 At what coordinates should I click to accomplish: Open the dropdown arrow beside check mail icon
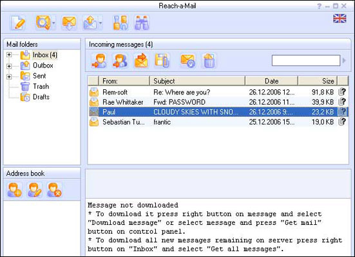click(53, 23)
